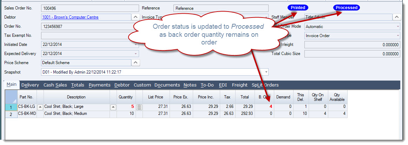Select grid row header 2
Screen dimensions: 408x145
coord(11,114)
